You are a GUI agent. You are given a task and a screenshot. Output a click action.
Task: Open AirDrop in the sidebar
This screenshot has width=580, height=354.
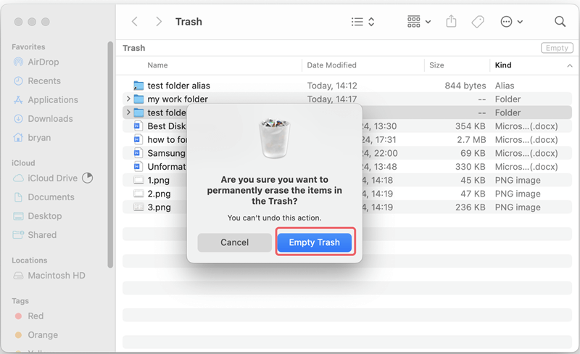pos(36,62)
